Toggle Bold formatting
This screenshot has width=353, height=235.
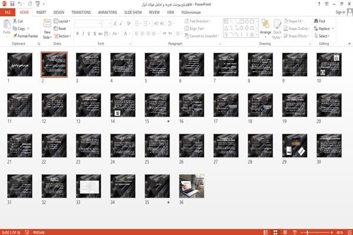78,34
